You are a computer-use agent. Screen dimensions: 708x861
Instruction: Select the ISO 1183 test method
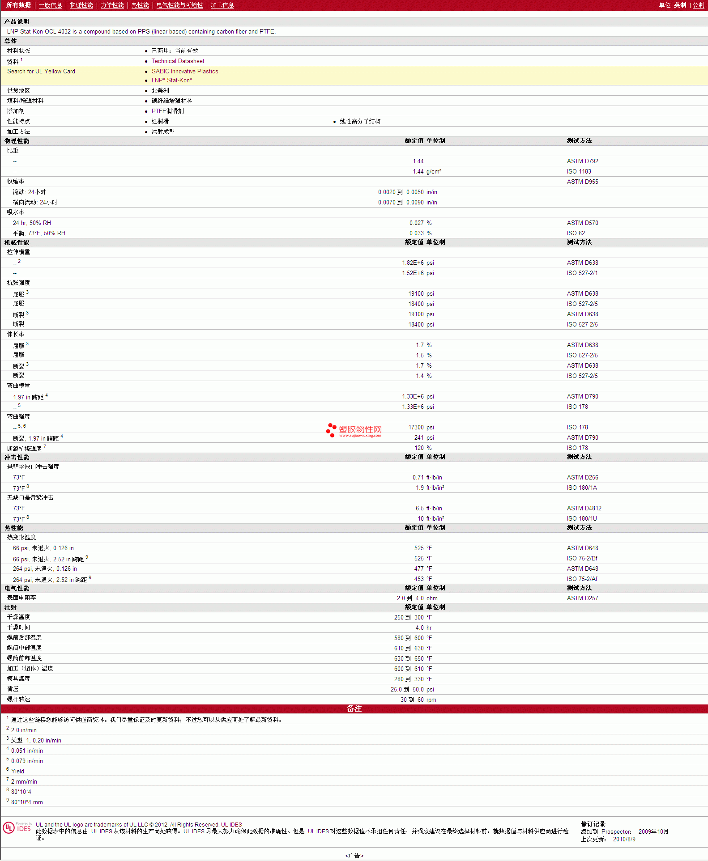tap(579, 172)
